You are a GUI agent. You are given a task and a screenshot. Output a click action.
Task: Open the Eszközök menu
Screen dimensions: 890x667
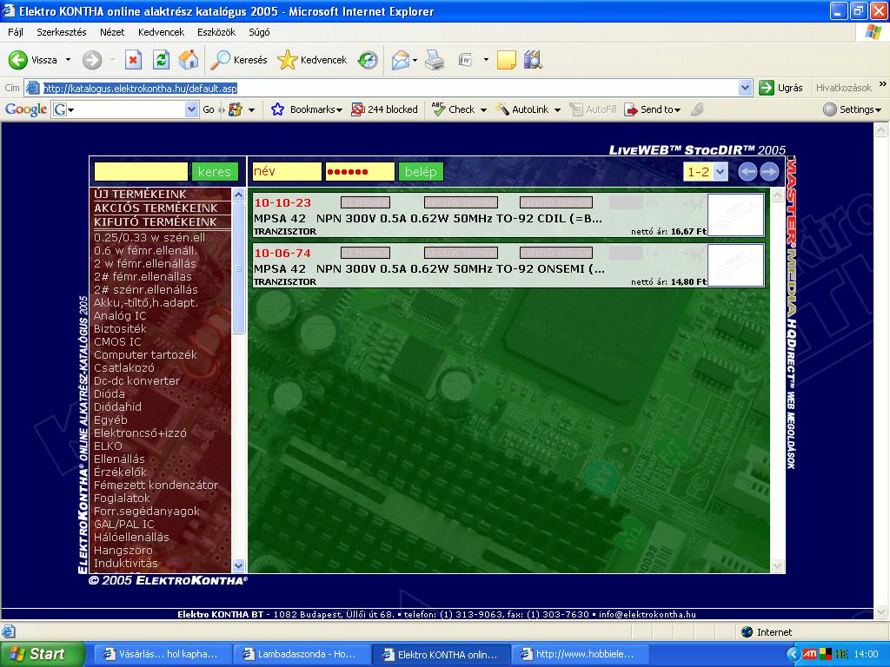click(x=216, y=32)
